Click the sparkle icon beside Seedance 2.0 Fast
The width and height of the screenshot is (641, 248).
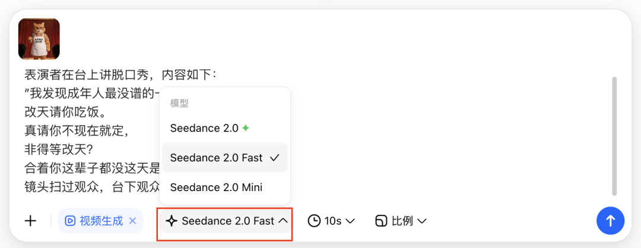[172, 221]
